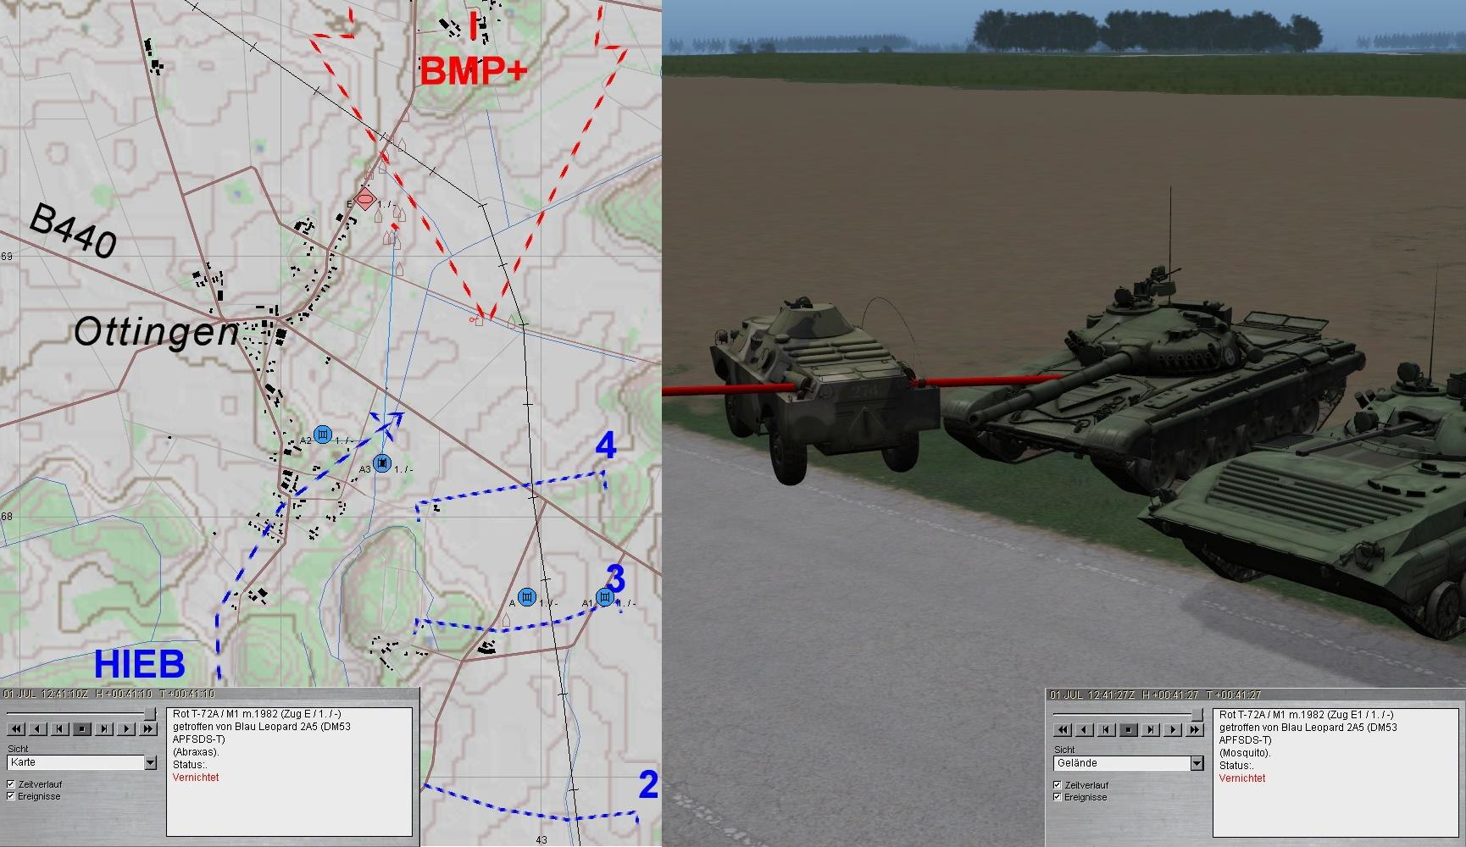Select blue unit A2 icon on map
Screen dimensions: 1466x847
tap(322, 435)
